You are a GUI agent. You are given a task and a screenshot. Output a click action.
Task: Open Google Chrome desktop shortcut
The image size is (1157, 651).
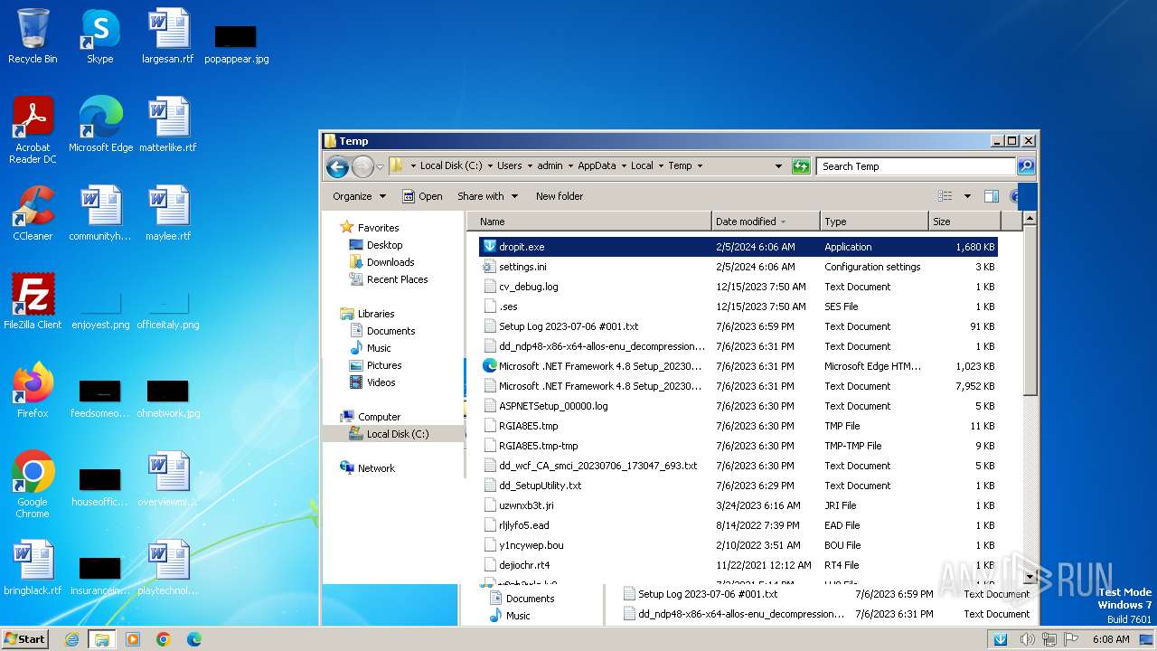[33, 485]
